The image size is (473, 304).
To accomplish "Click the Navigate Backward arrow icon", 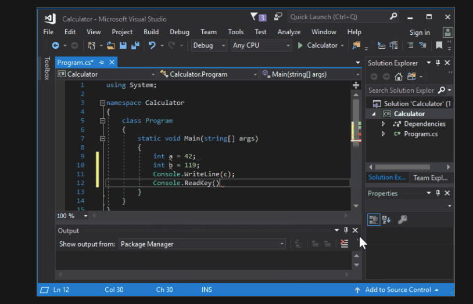I will click(56, 45).
